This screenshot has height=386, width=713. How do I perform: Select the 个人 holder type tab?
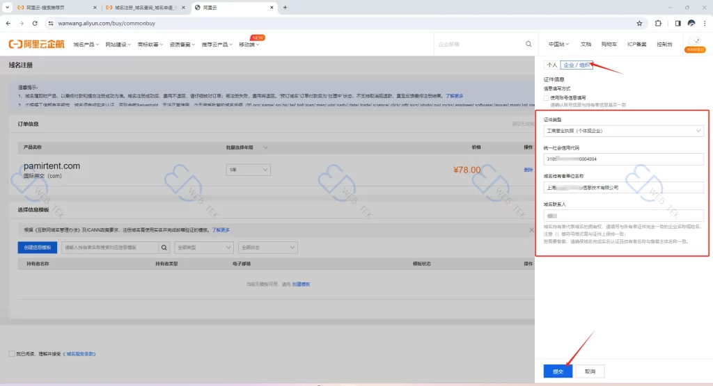551,65
